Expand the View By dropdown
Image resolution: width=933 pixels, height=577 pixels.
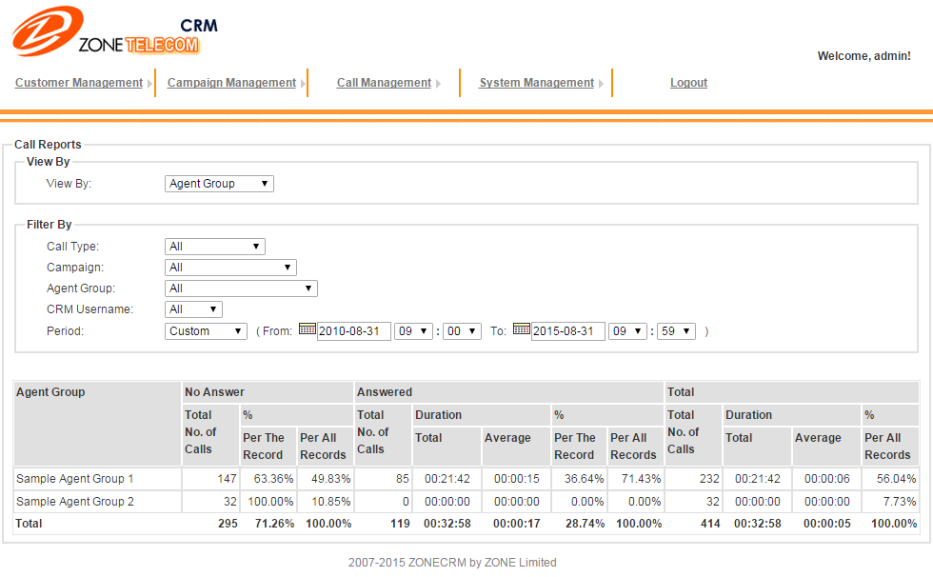pos(219,184)
